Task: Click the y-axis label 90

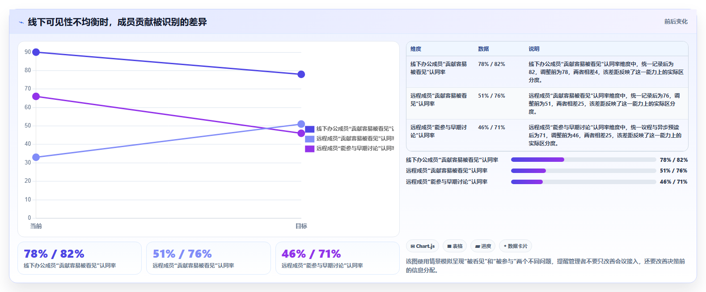Action: 28,52
